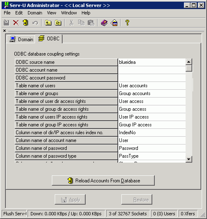Select the 'Group IP access' value cell

coord(152,125)
